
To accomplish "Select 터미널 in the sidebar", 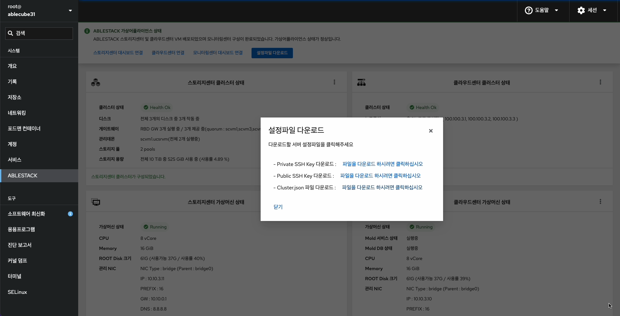I will coord(14,276).
